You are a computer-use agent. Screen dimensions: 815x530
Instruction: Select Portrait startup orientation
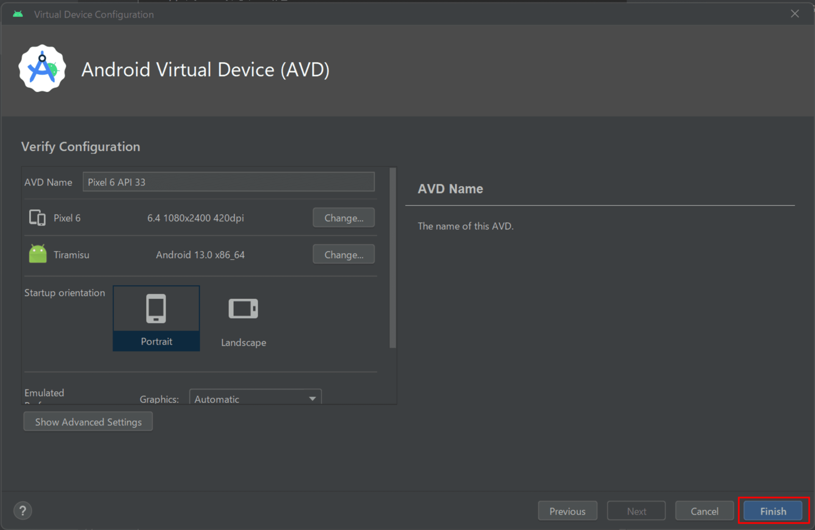[157, 318]
